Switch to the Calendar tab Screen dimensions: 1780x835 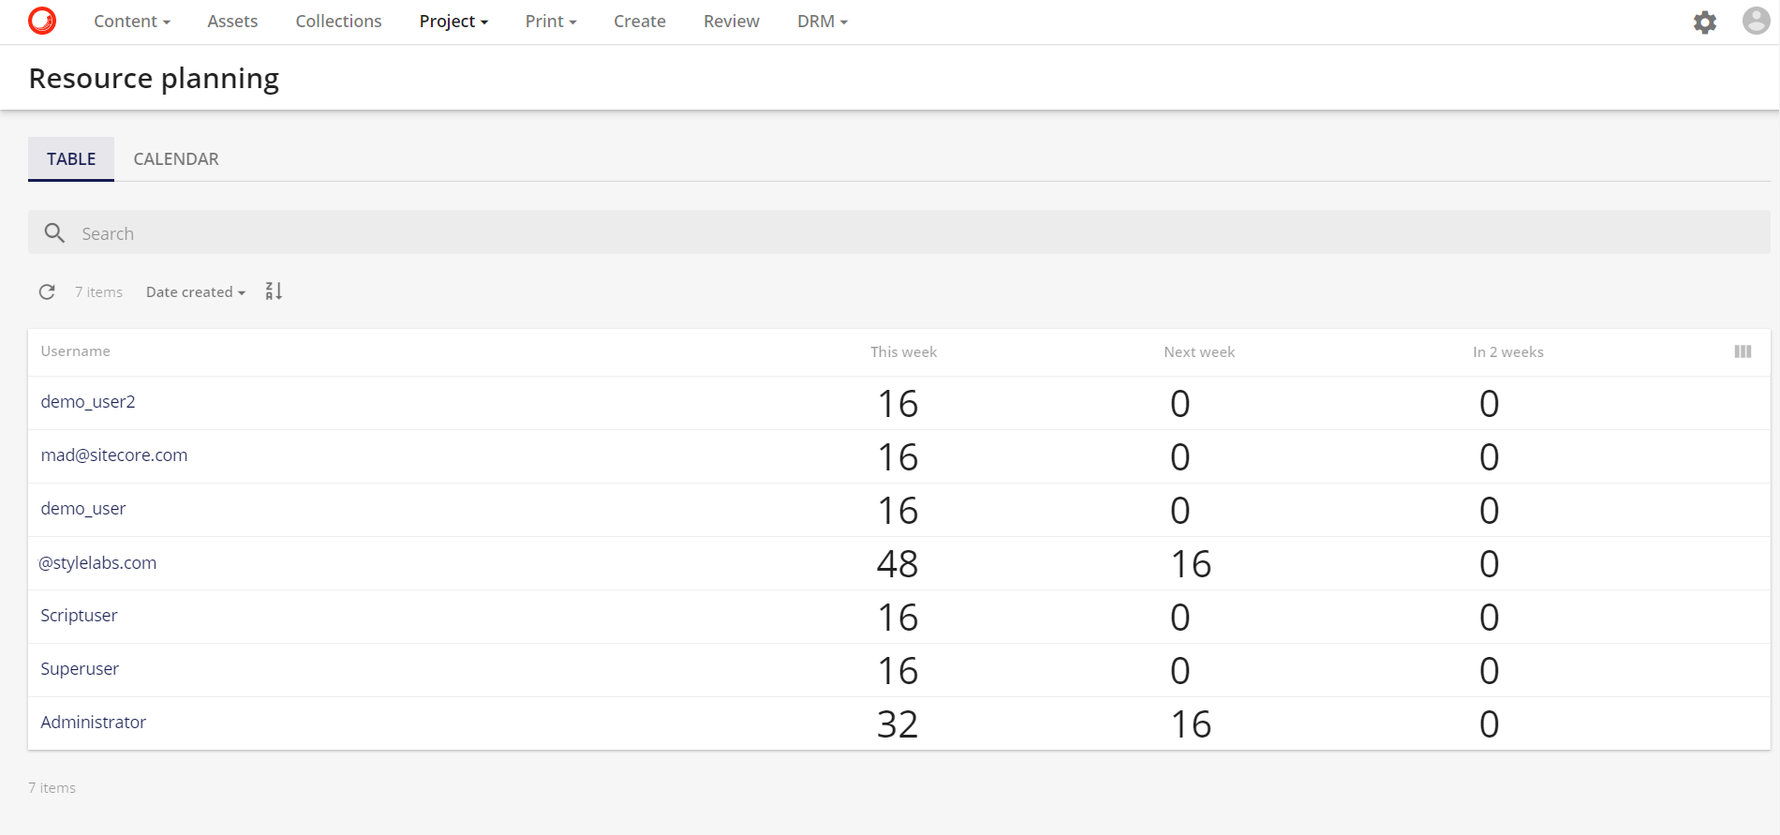[x=176, y=159]
